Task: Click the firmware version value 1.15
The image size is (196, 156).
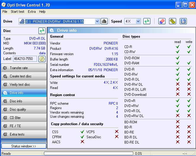Action: pos(115,54)
